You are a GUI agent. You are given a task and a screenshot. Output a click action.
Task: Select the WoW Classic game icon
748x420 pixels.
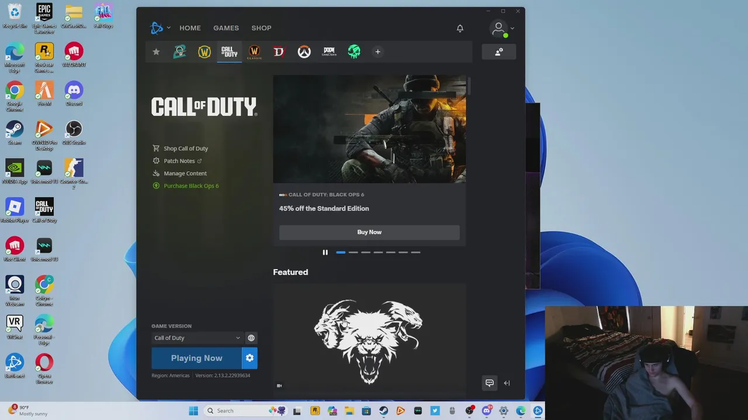(254, 52)
